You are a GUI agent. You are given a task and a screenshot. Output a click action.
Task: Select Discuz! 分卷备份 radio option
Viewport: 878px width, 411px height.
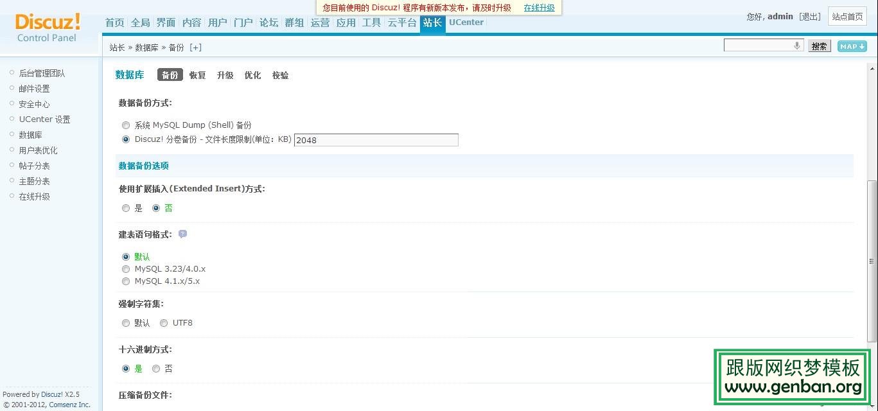[x=126, y=139]
